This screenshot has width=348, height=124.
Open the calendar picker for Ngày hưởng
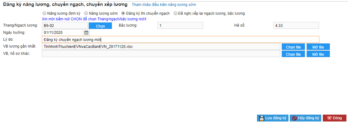point(86,33)
